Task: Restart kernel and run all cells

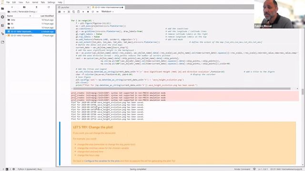Action: click(x=97, y=11)
